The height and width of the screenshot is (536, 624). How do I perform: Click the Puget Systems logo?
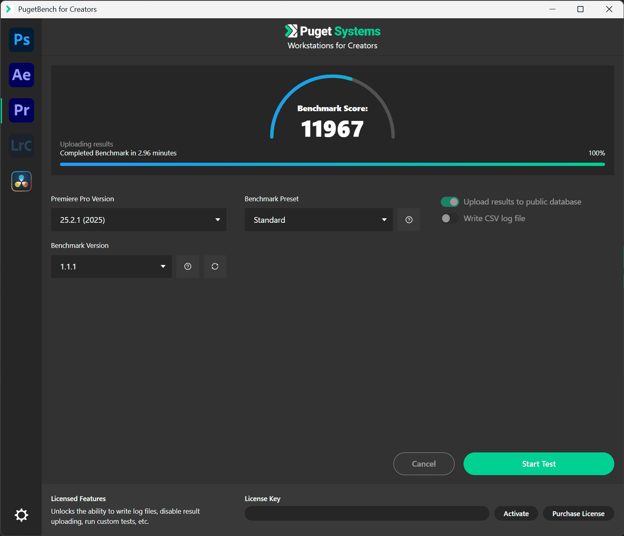[x=332, y=31]
